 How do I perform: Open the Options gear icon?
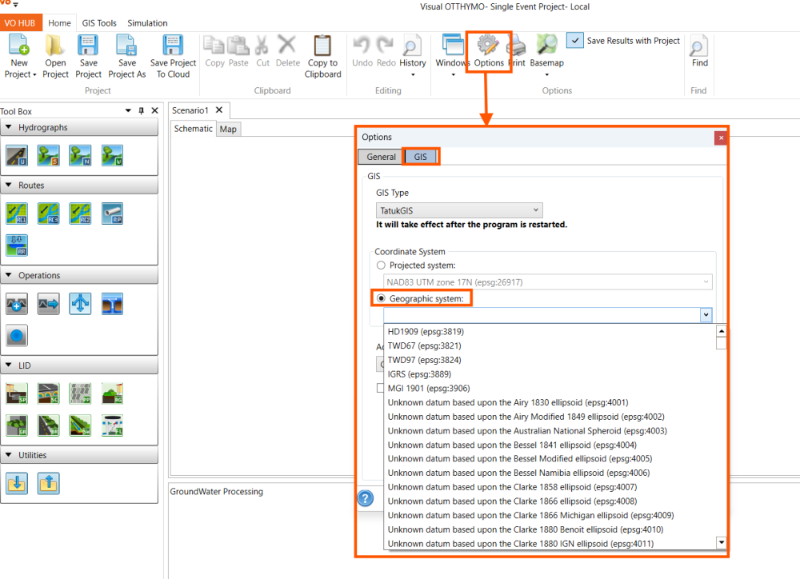pyautogui.click(x=488, y=46)
